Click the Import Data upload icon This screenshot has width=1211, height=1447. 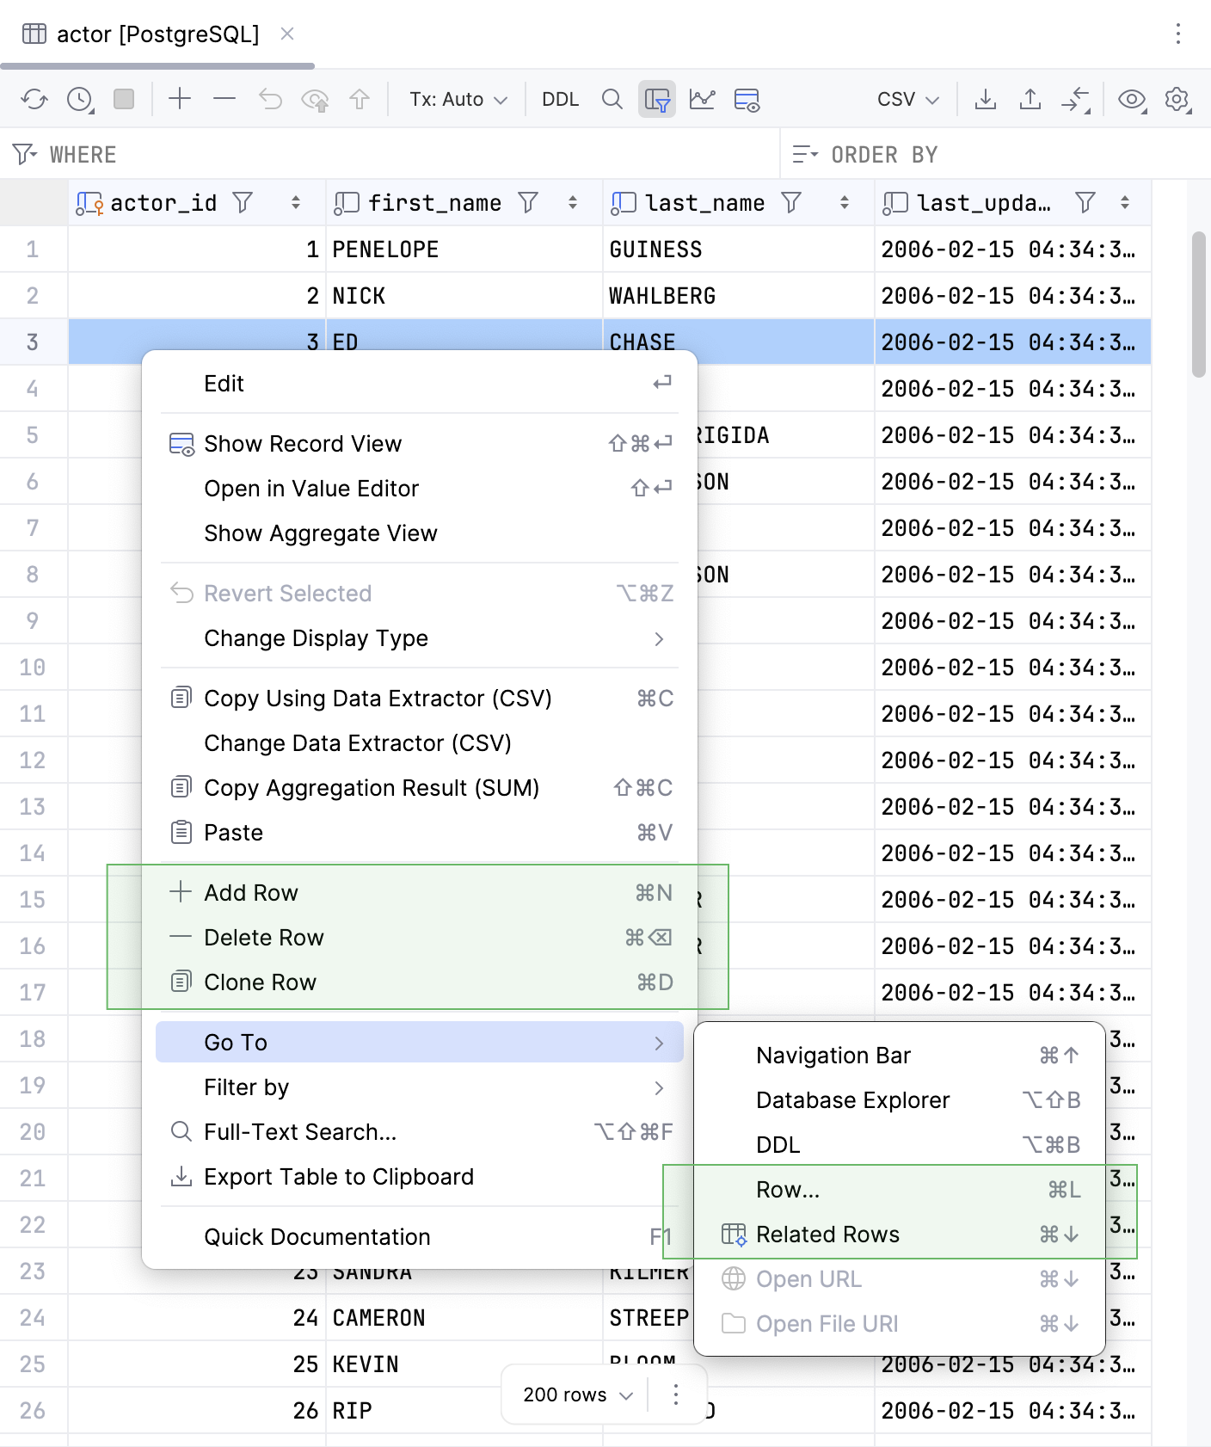[1030, 99]
